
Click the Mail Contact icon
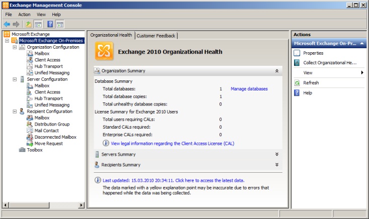[x=30, y=131]
